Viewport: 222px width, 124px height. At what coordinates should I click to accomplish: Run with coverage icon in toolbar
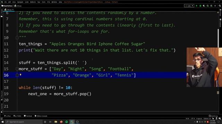pos(204,6)
